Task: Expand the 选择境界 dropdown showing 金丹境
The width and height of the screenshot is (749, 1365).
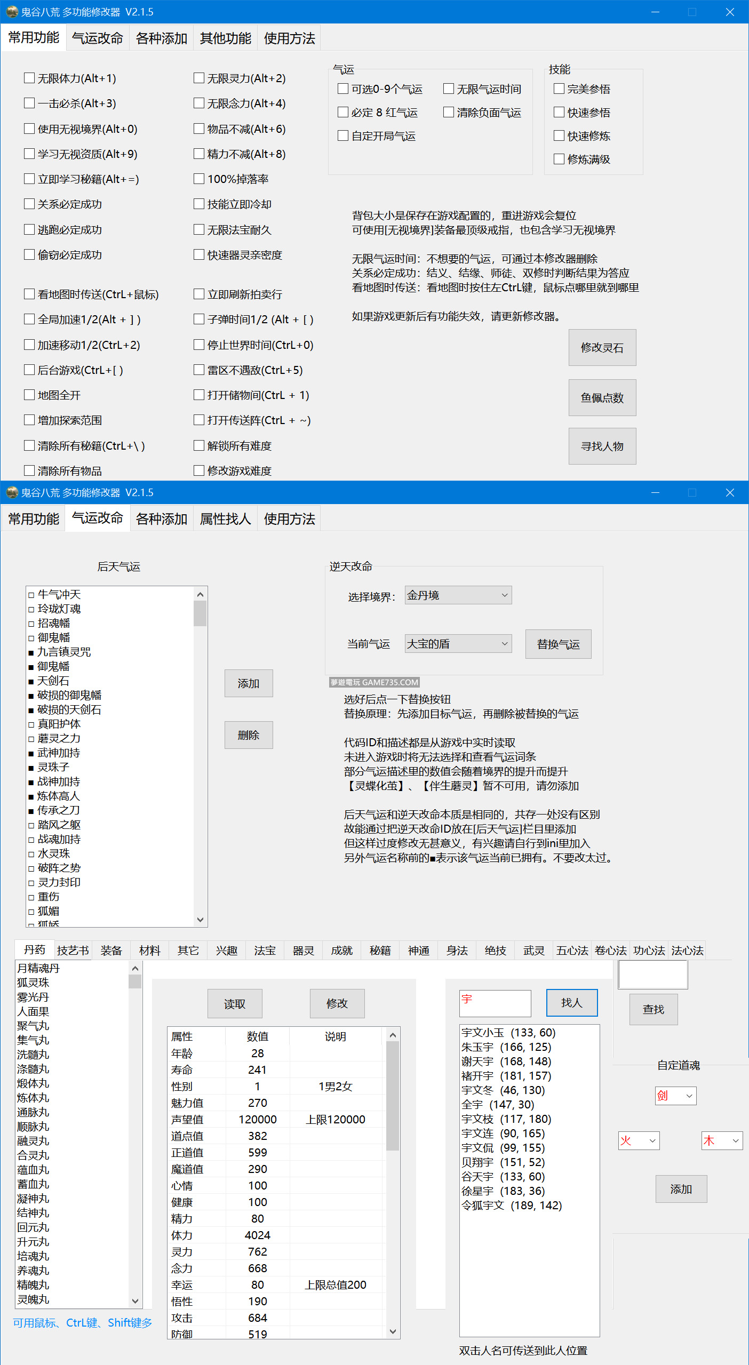Action: click(458, 595)
